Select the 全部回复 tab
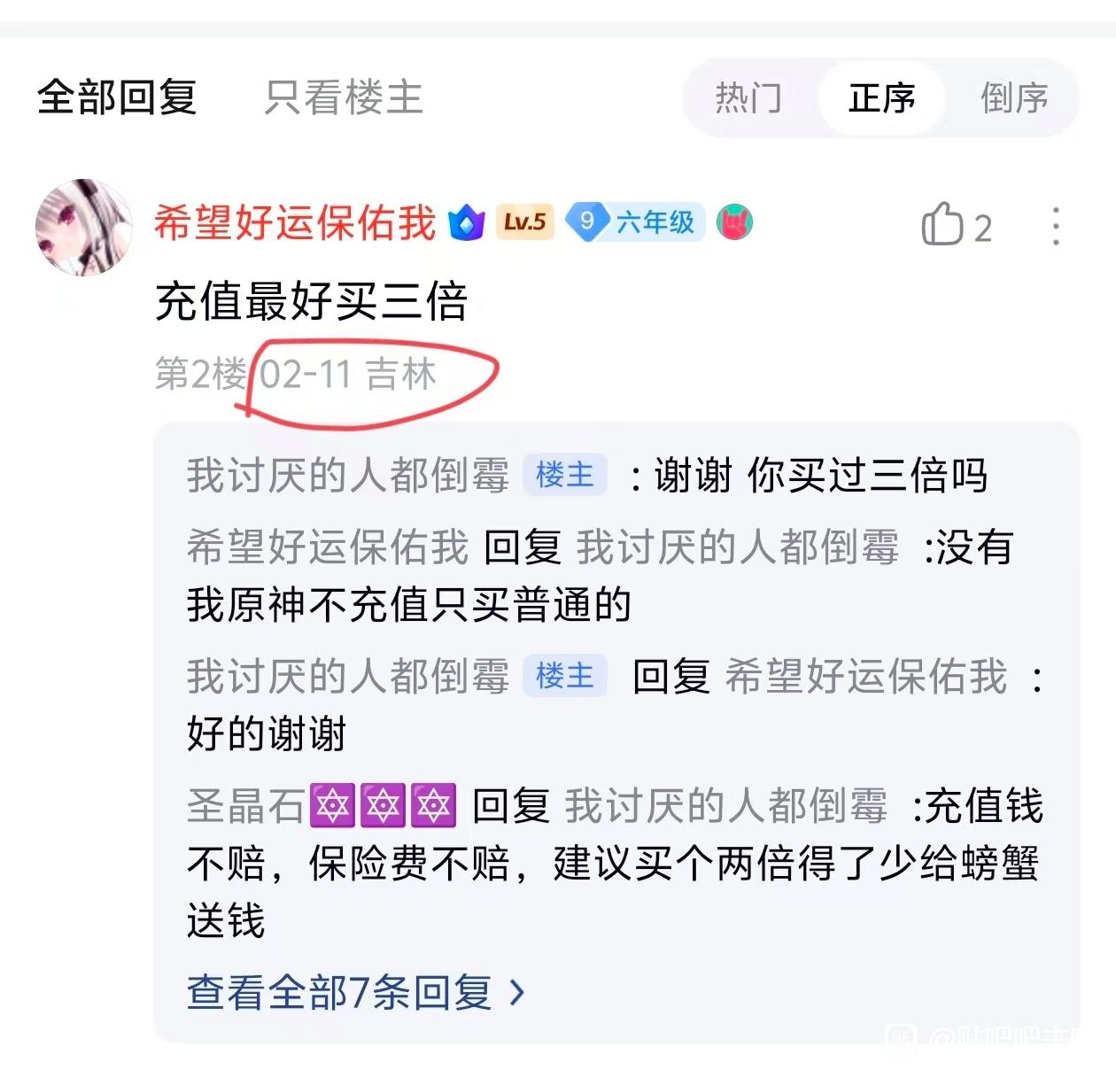 (117, 97)
